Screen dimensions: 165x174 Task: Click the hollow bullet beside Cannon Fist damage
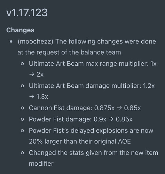[22, 108]
